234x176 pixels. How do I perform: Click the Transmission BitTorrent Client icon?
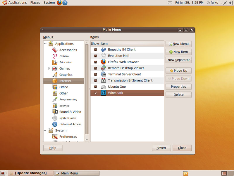[104, 80]
